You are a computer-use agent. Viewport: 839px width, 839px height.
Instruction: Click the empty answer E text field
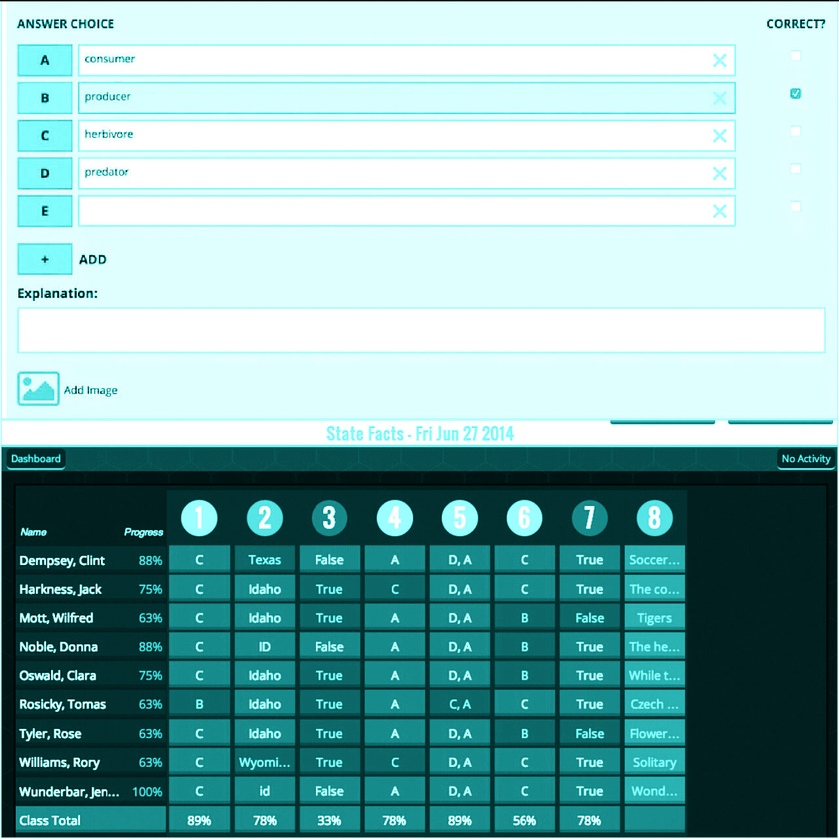393,211
